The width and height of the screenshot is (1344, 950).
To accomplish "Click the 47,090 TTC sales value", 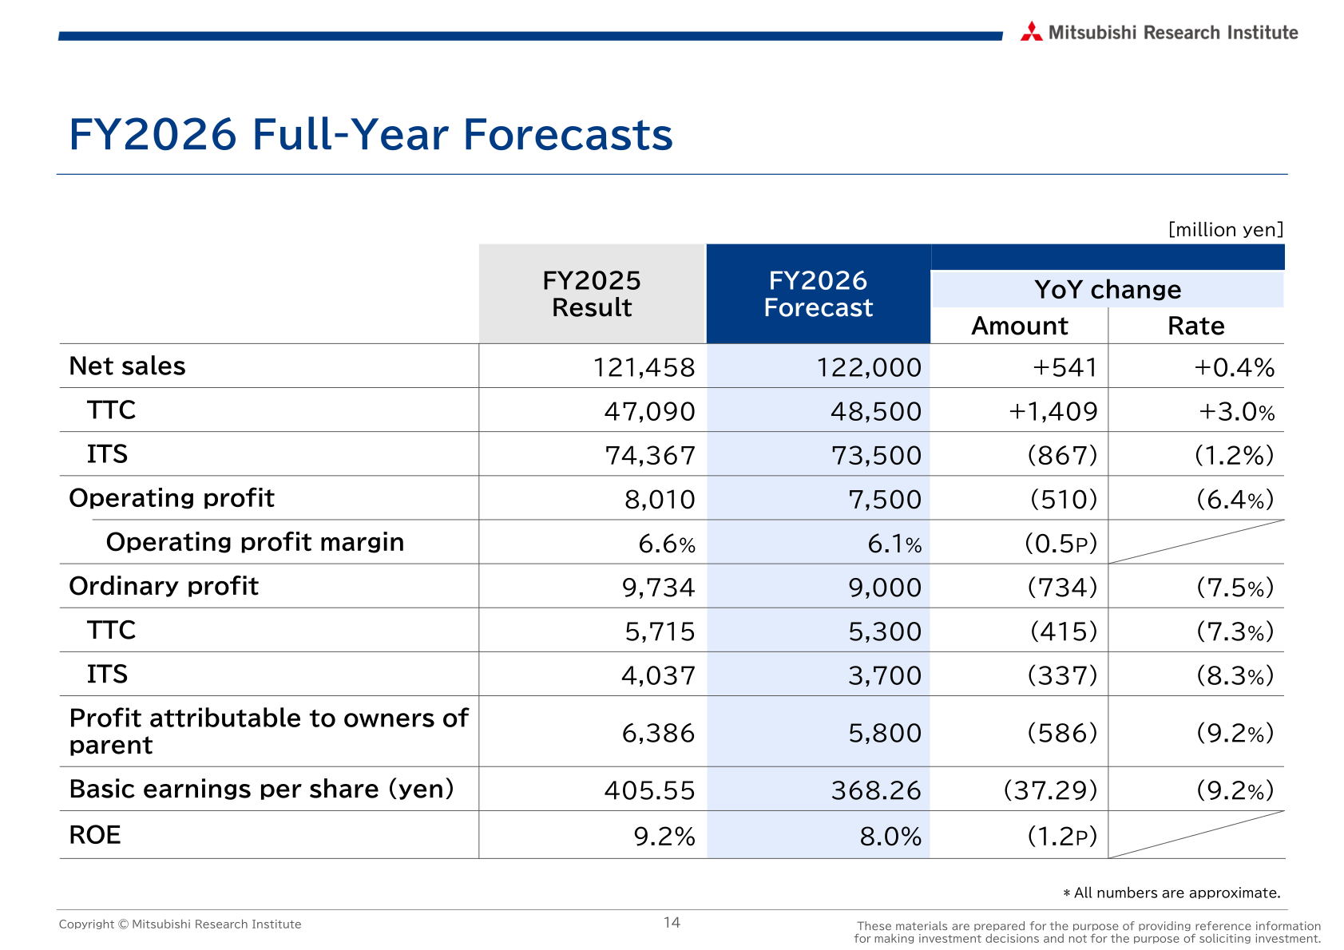I will pos(649,411).
